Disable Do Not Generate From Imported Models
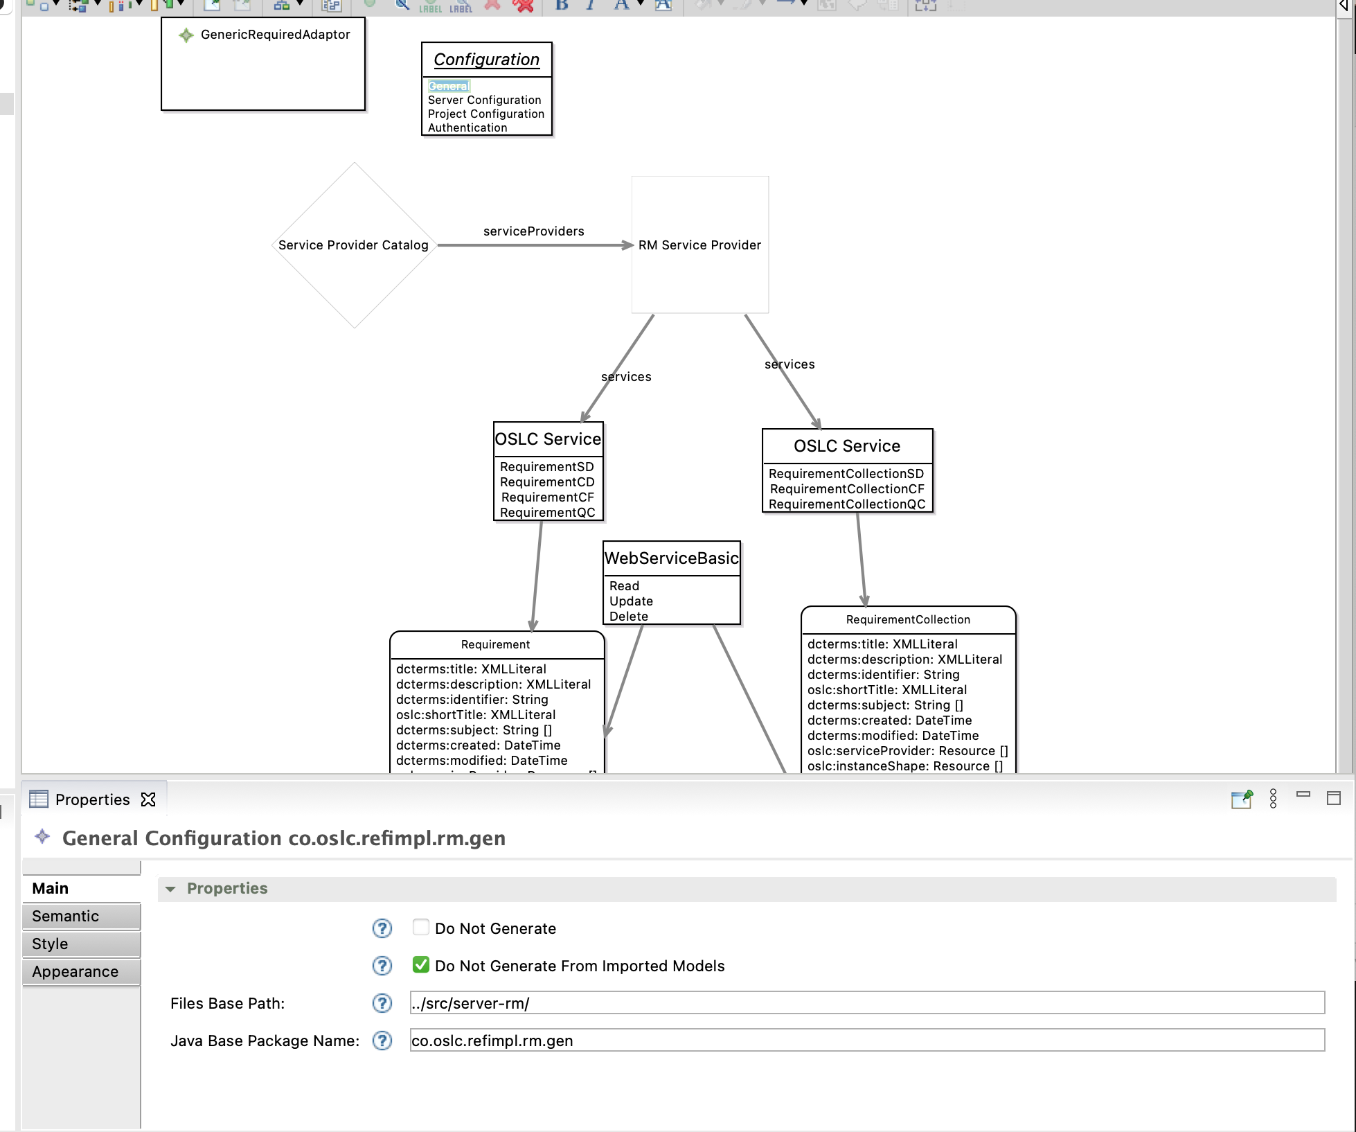Viewport: 1356px width, 1132px height. tap(421, 964)
